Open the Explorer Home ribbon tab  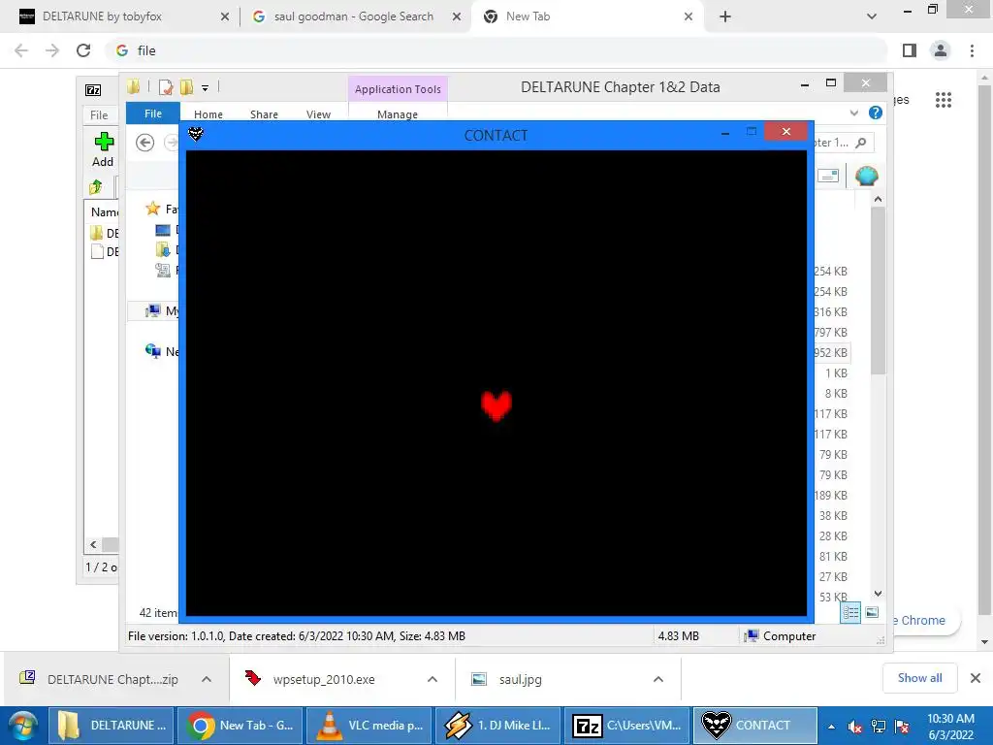208,114
